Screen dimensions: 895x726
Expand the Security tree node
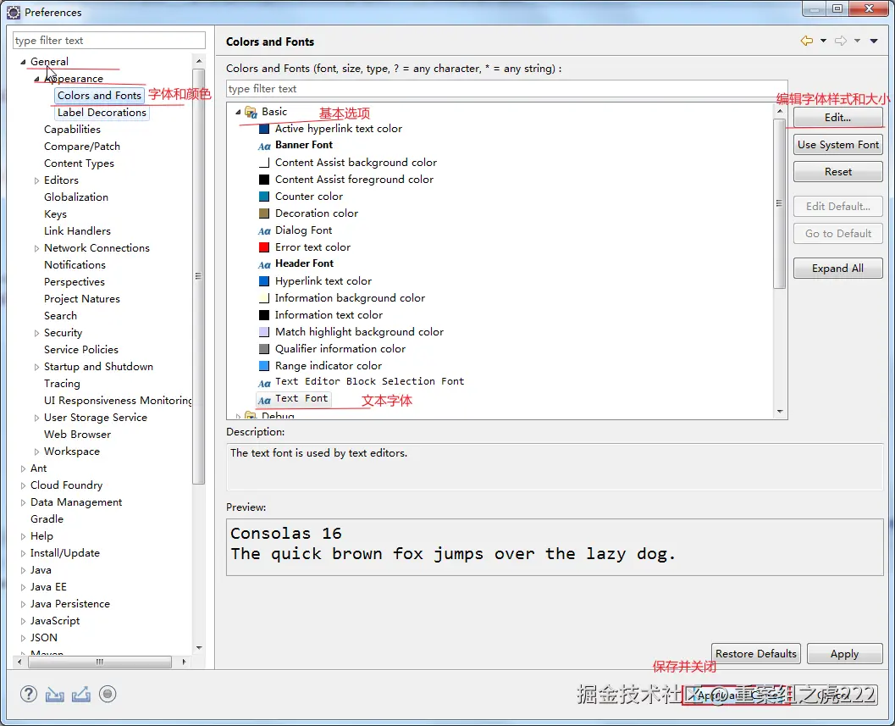36,333
